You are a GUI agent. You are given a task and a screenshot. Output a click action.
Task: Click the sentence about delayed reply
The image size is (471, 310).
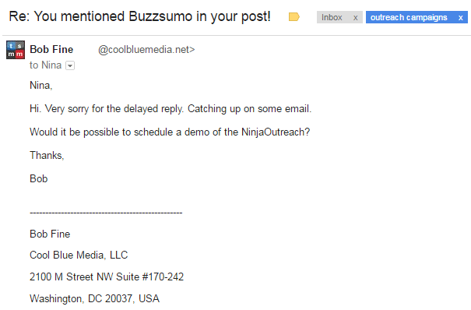tap(170, 109)
